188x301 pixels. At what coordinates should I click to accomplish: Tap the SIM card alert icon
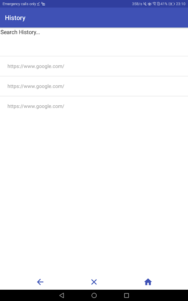(x=158, y=4)
